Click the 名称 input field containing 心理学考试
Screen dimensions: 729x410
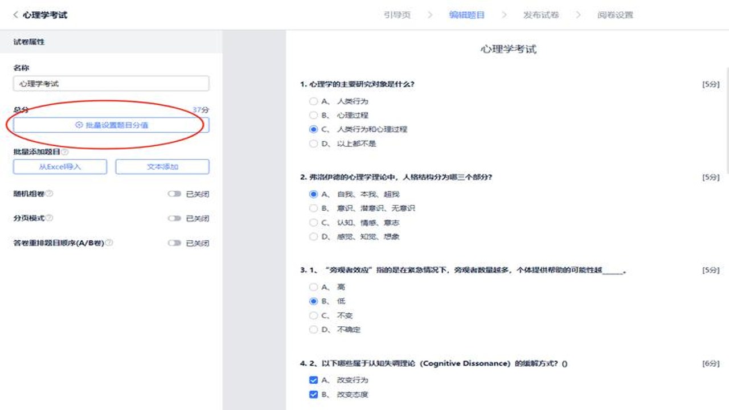111,84
